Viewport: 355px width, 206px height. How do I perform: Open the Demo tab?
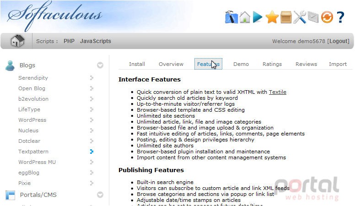tap(241, 64)
